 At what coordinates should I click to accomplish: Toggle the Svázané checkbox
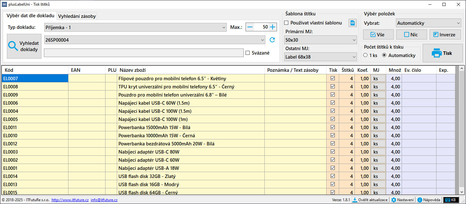[x=248, y=53]
